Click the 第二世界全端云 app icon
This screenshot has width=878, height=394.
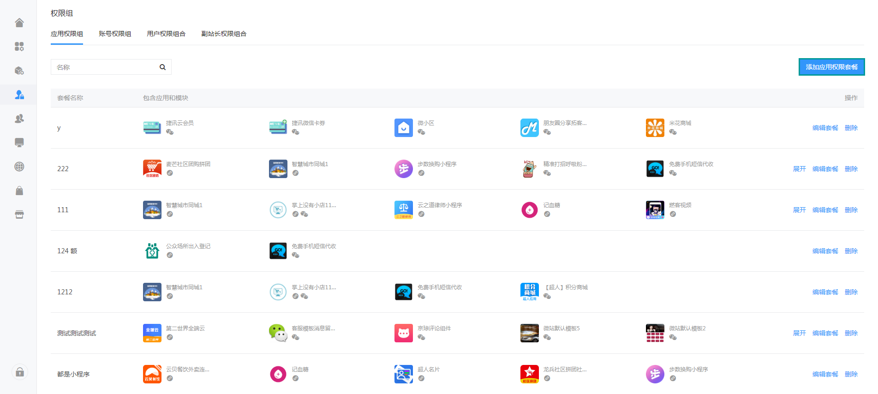click(x=152, y=333)
